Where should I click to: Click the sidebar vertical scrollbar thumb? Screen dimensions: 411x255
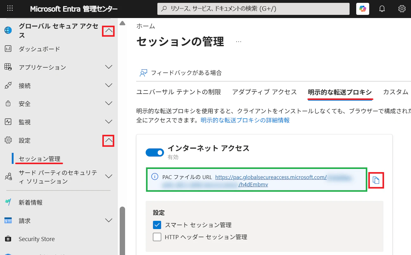tap(122, 231)
